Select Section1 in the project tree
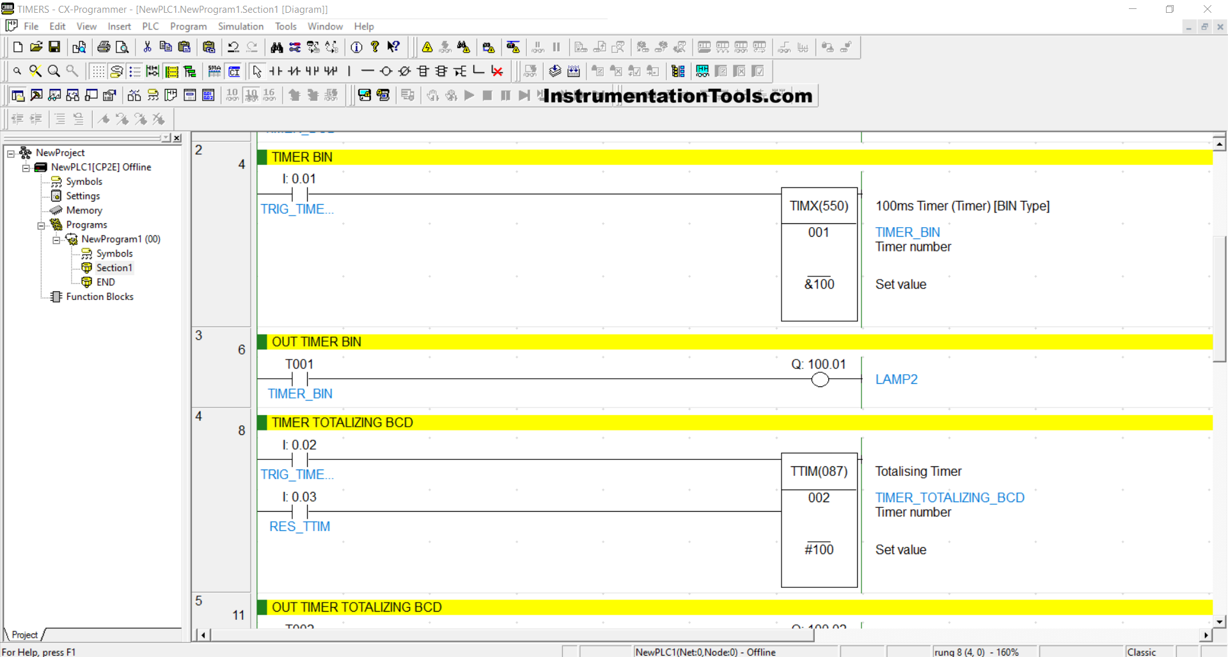Viewport: 1228px width, 657px height. (x=114, y=267)
